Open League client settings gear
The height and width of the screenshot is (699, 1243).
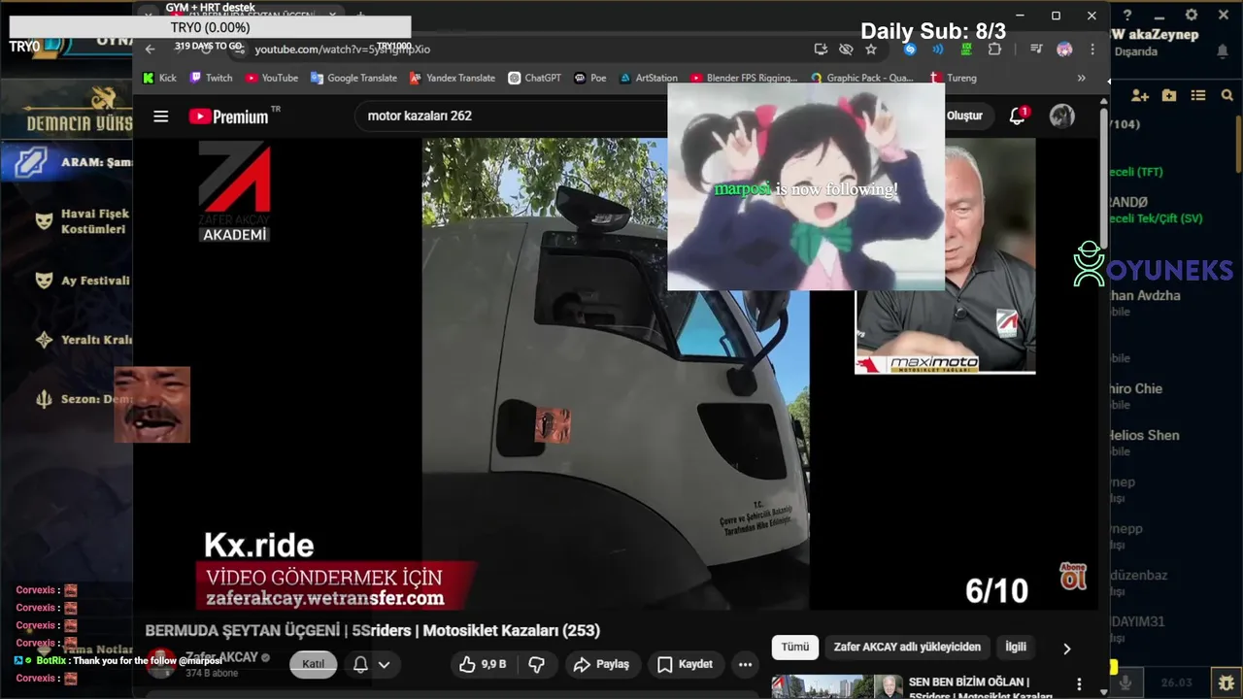tap(1192, 16)
